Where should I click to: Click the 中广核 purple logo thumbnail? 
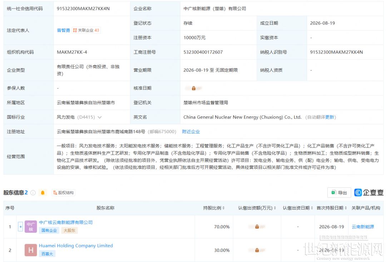coord(31,227)
